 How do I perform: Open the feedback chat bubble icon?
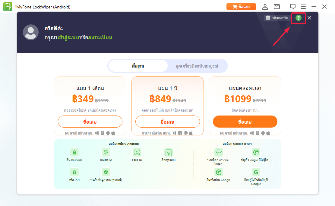293,7
